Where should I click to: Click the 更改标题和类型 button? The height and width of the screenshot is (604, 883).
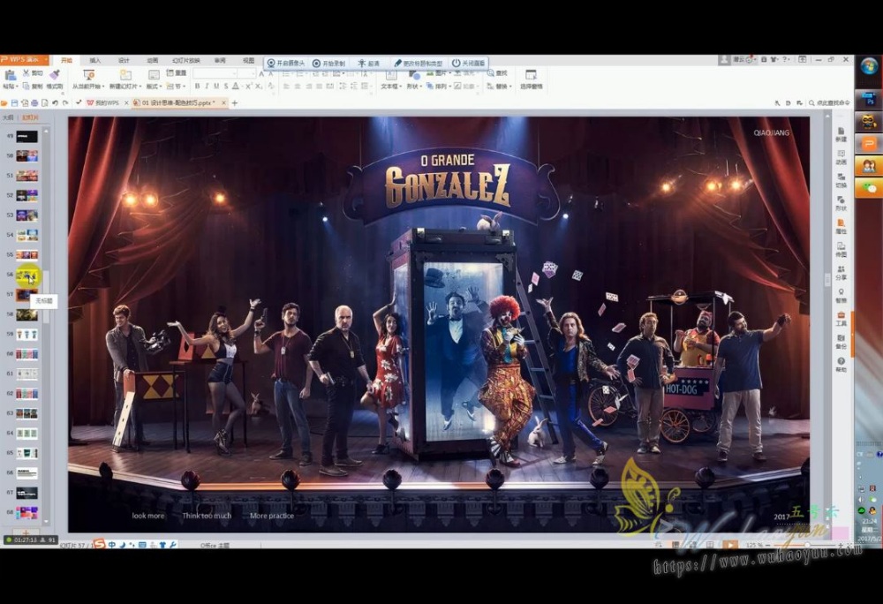point(419,63)
